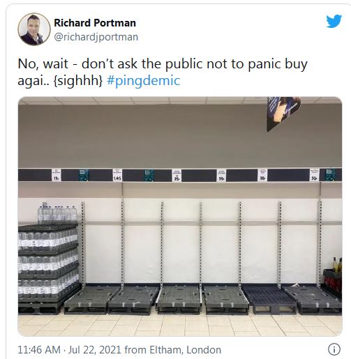Click the {sighhh} word in tweet
351x359 pixels.
click(x=78, y=81)
